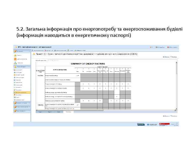189x141 pixels.
Task: Switch to the Page 1 tab
Action: (40, 112)
